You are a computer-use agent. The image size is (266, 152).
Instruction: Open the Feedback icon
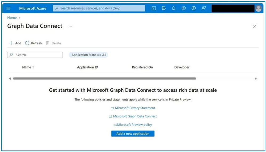point(204,8)
